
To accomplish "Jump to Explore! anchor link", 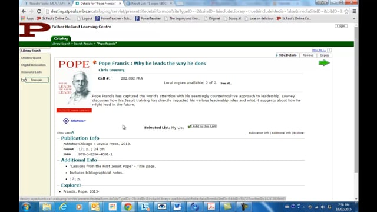I will 299,133.
